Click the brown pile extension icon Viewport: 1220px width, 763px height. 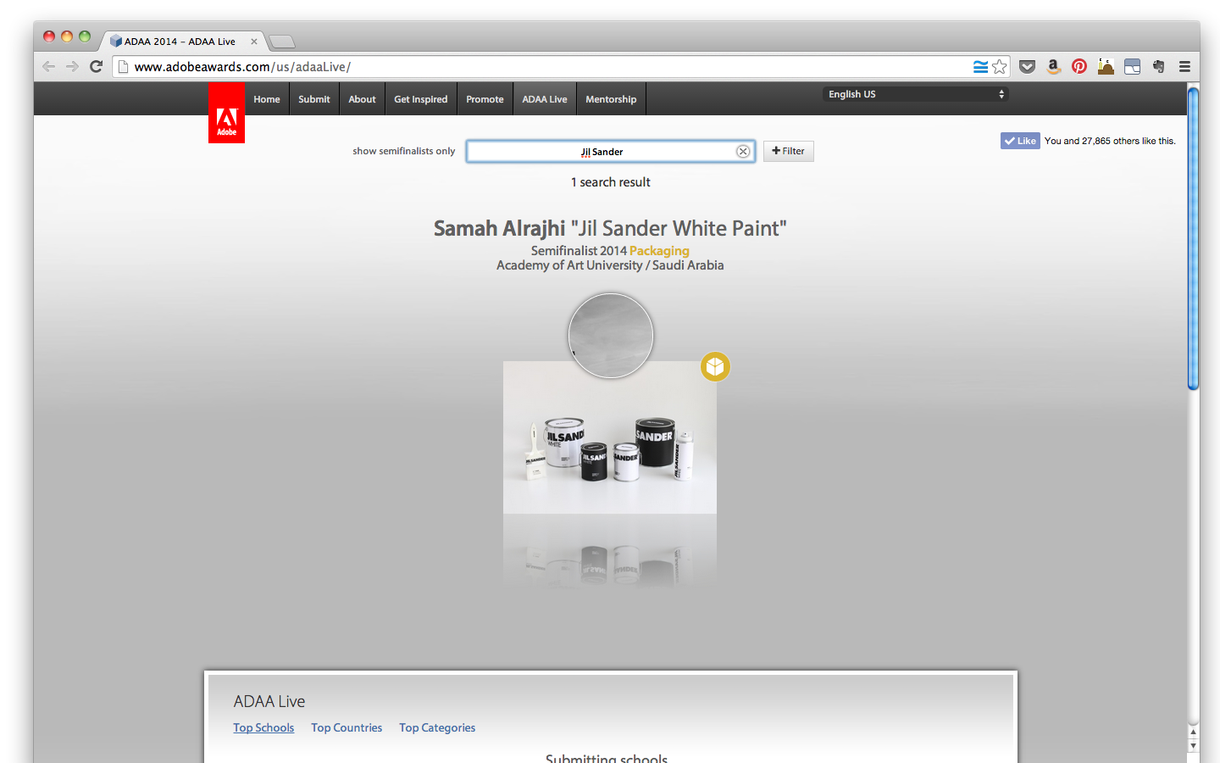click(x=1106, y=66)
